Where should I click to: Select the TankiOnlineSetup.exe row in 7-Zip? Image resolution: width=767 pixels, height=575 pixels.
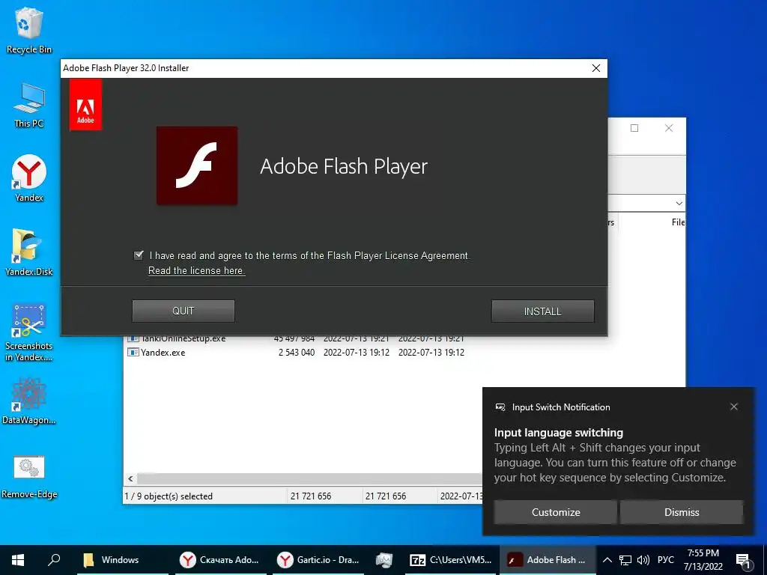click(x=296, y=338)
